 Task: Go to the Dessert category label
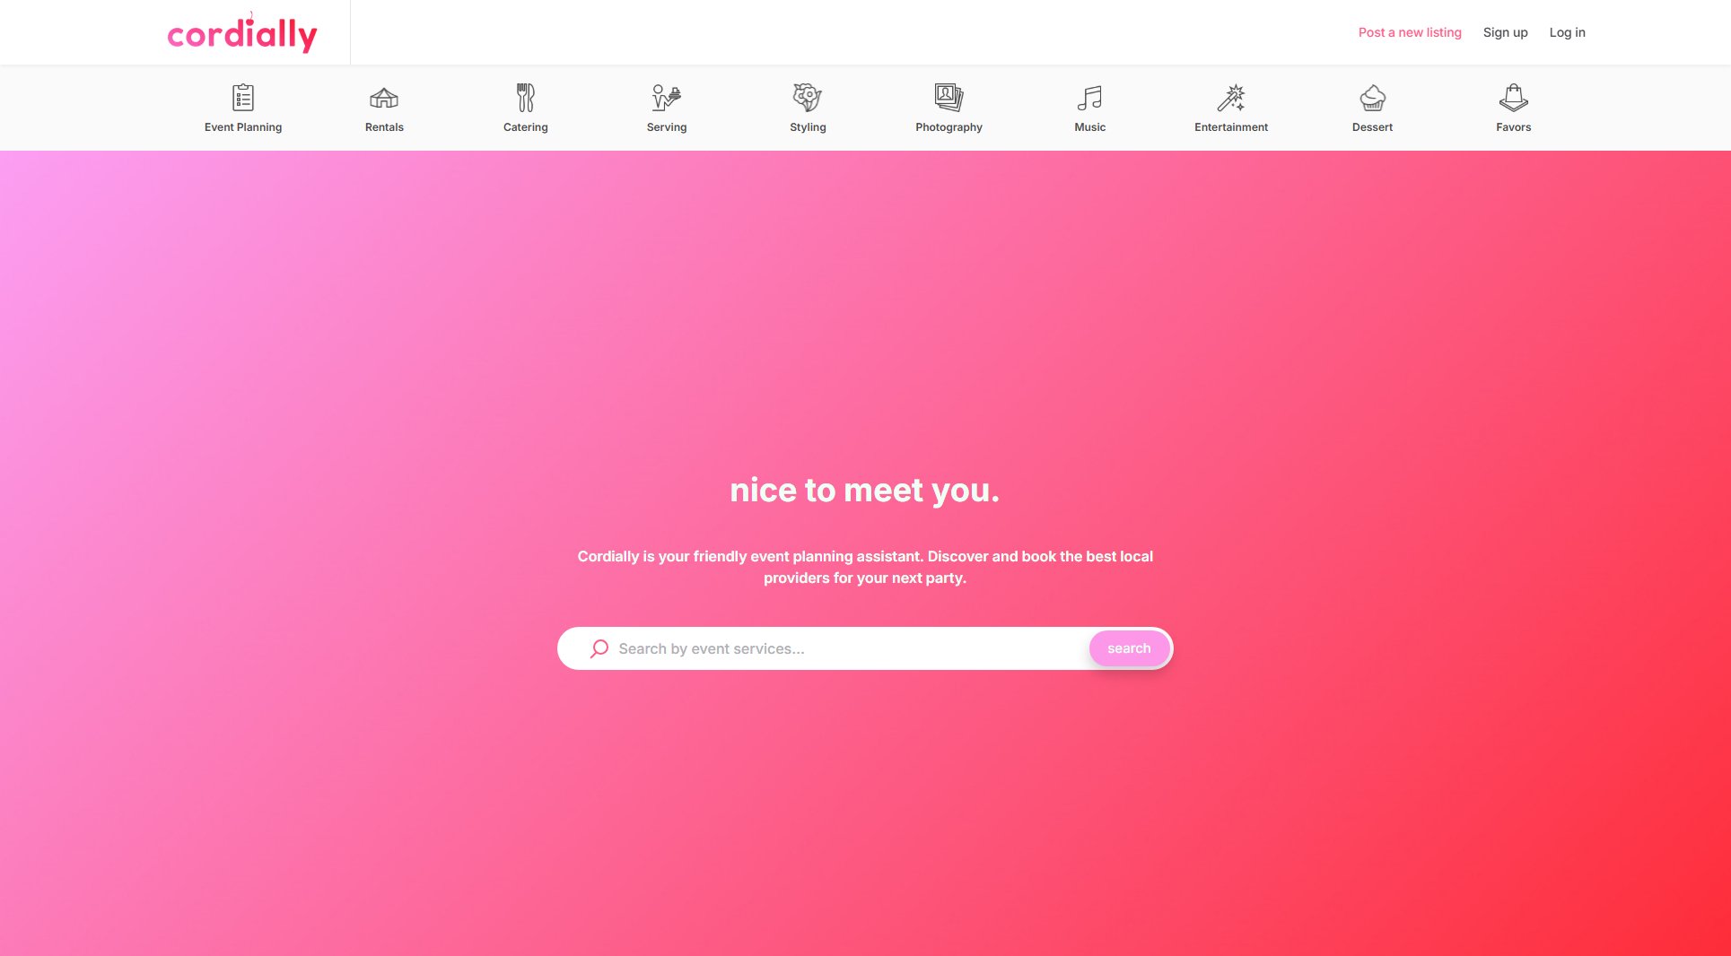(x=1372, y=127)
